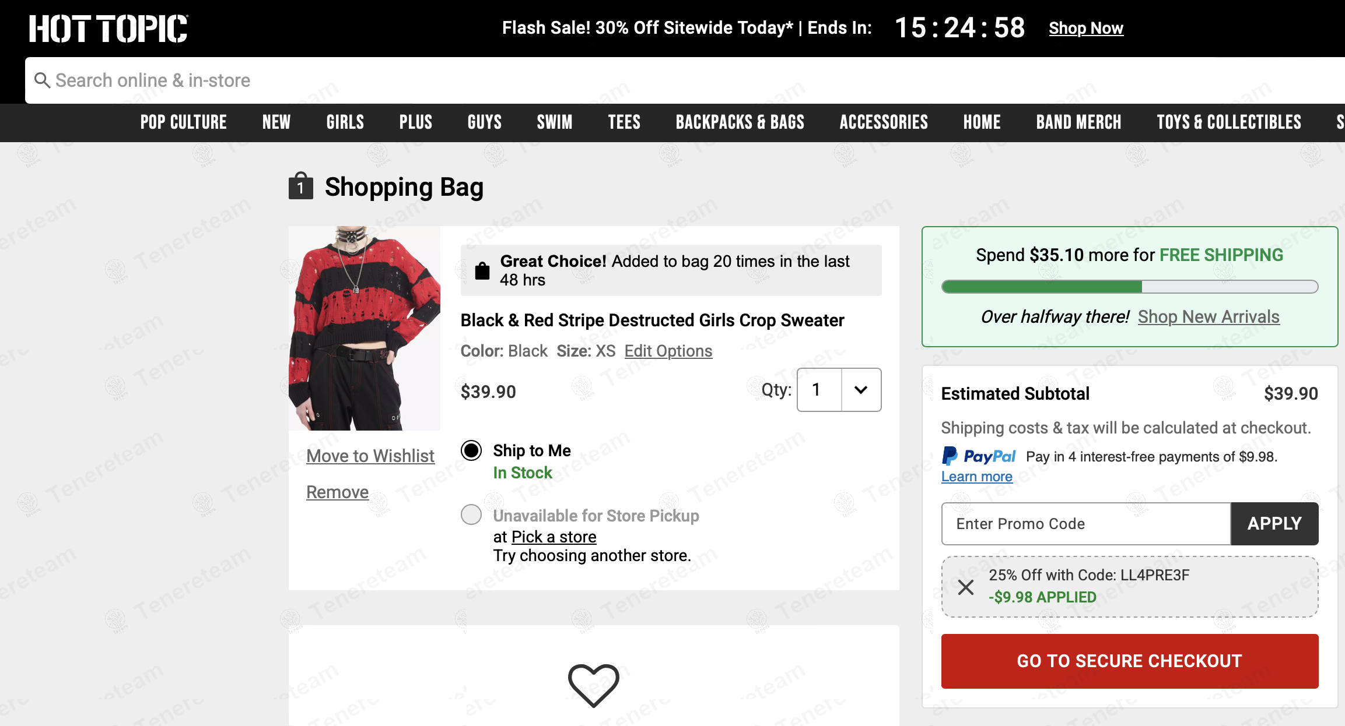The height and width of the screenshot is (726, 1345).
Task: Click the PayPal logo
Action: tap(979, 456)
